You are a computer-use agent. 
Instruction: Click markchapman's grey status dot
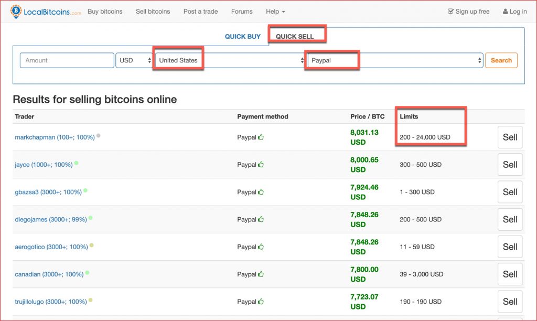(x=98, y=136)
